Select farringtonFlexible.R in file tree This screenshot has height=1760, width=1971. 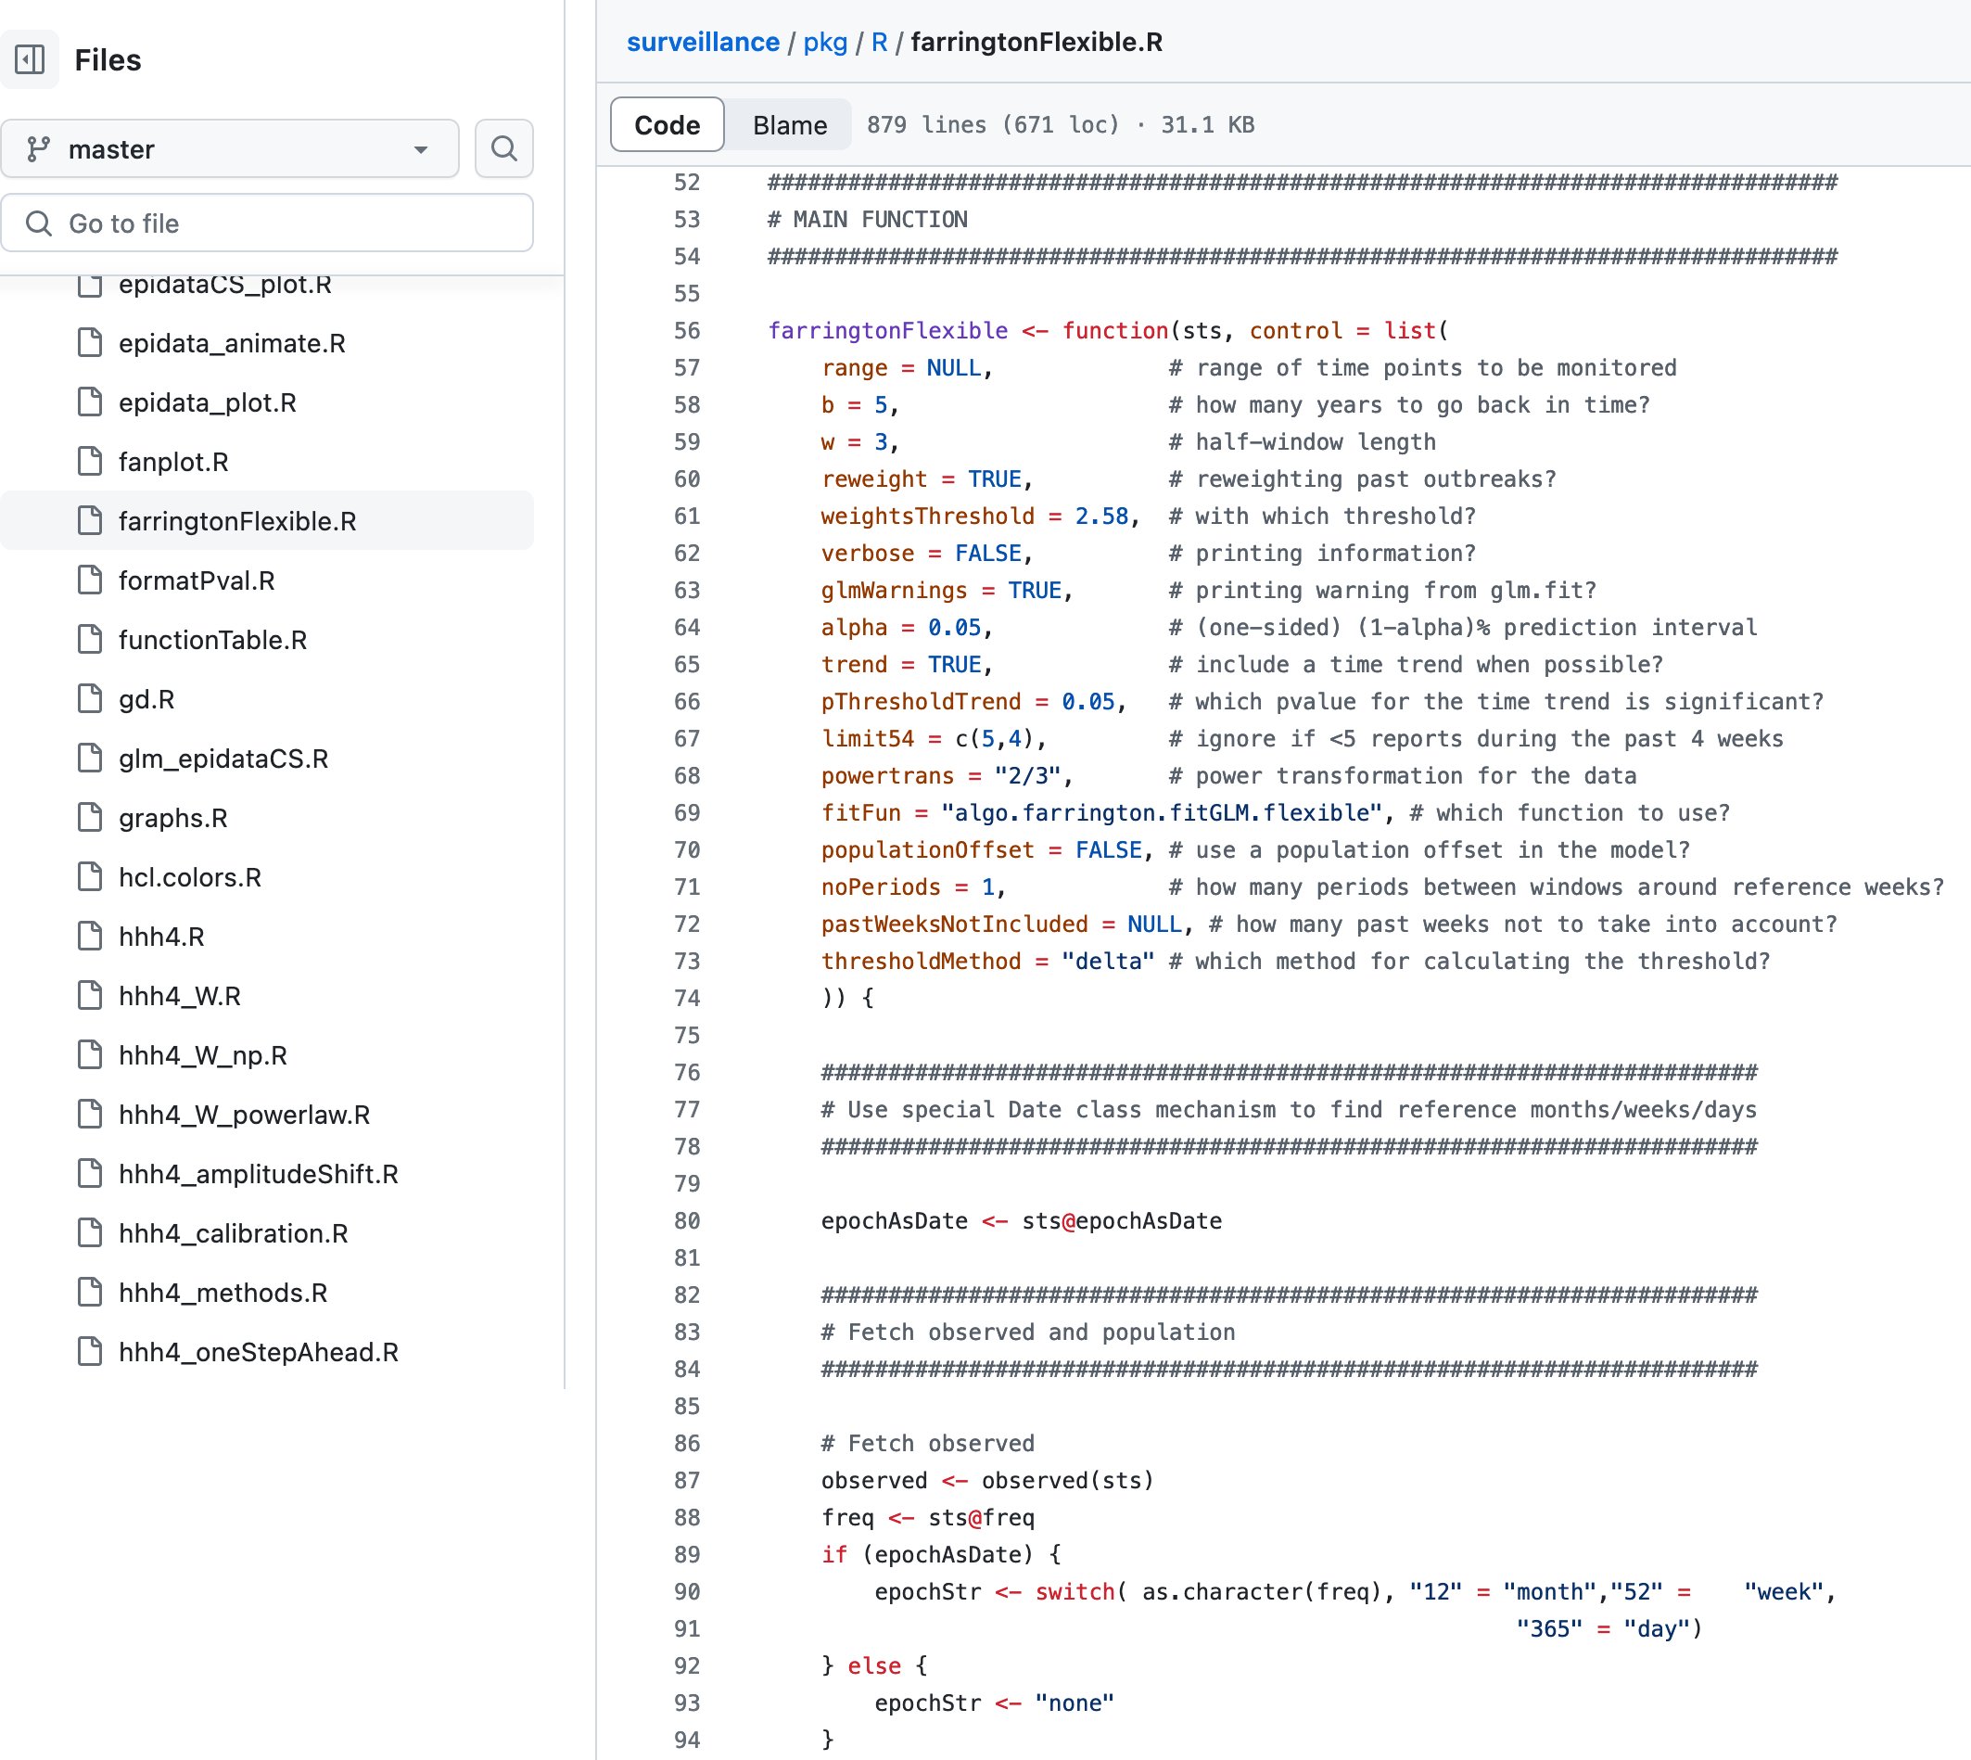[268, 521]
